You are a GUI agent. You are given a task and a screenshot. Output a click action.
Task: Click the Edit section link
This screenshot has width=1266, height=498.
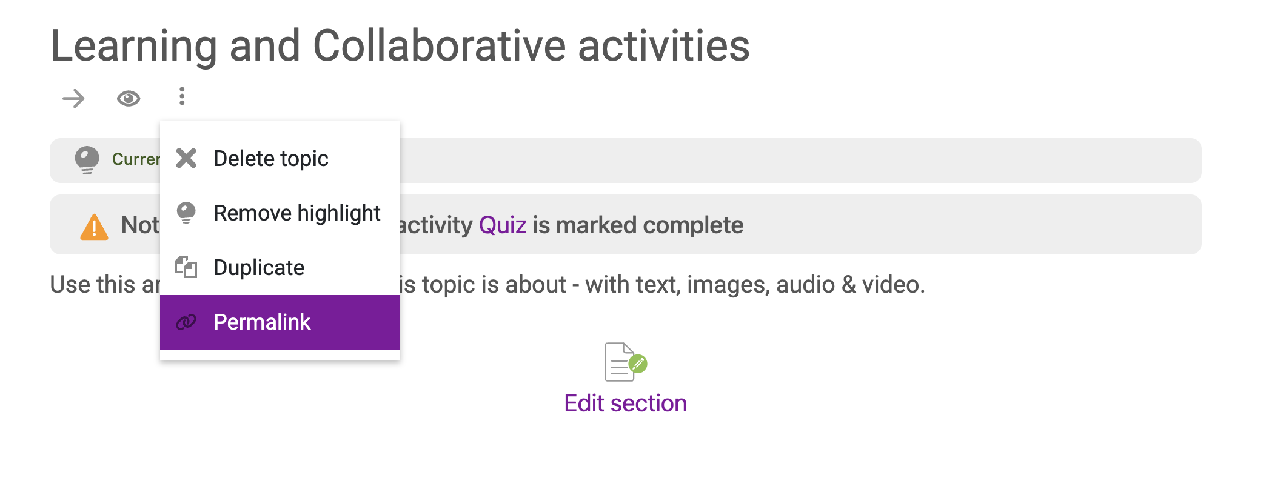tap(625, 403)
